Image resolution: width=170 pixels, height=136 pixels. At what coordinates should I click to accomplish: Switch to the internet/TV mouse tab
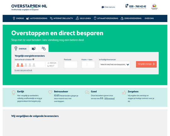click(x=44, y=48)
